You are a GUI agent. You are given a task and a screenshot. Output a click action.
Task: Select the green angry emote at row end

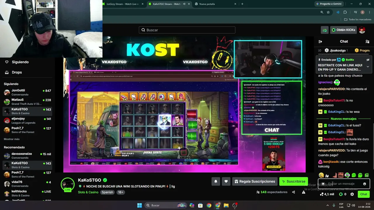[367, 175]
